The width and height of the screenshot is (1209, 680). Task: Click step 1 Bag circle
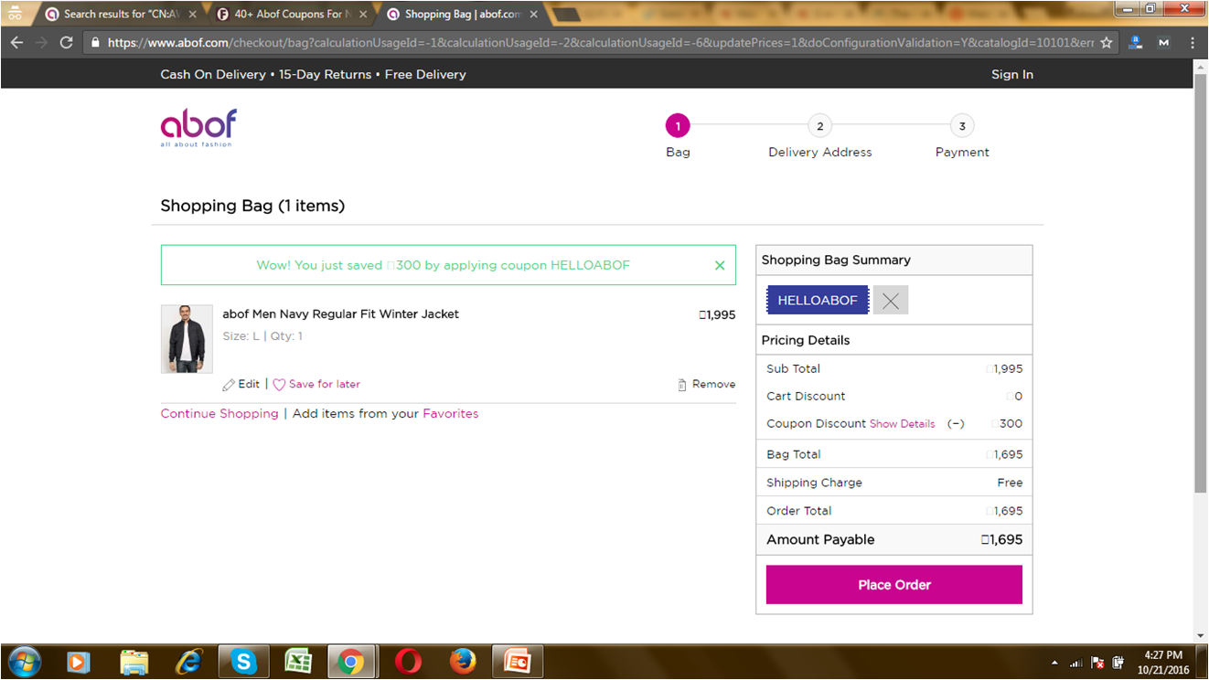[x=678, y=126]
